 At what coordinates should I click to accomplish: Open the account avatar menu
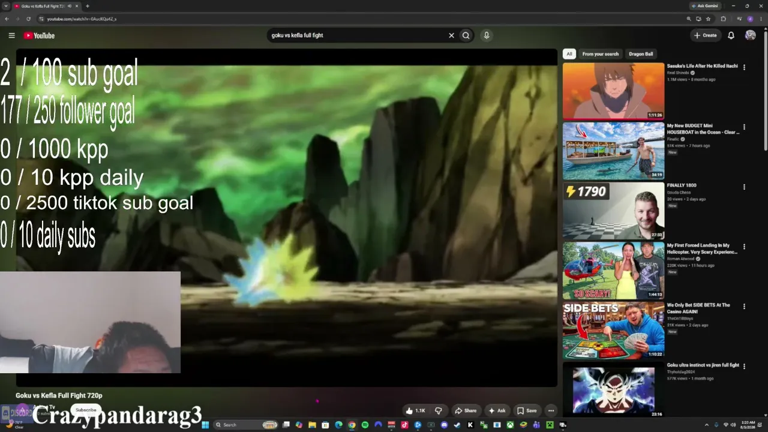(x=750, y=35)
